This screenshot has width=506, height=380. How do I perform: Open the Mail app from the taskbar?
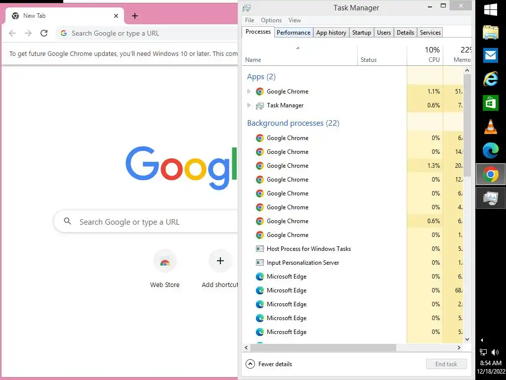pos(491,55)
